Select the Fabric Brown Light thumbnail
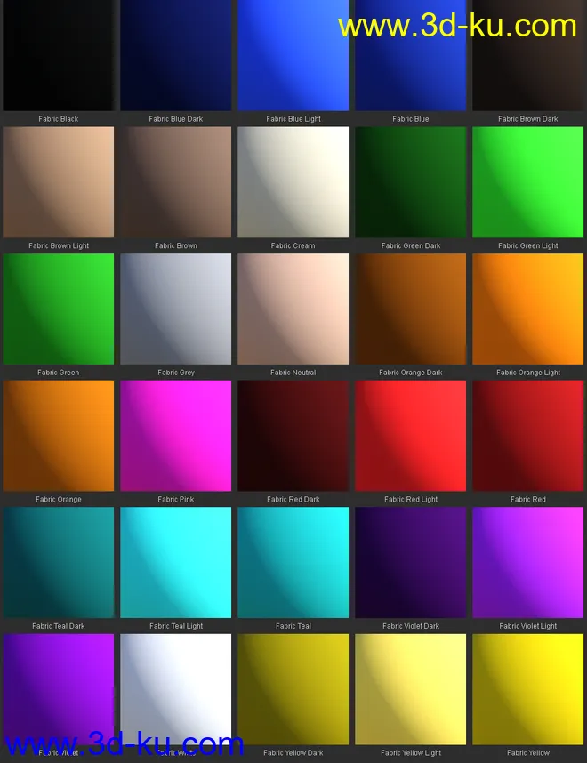This screenshot has height=763, width=587. click(59, 182)
